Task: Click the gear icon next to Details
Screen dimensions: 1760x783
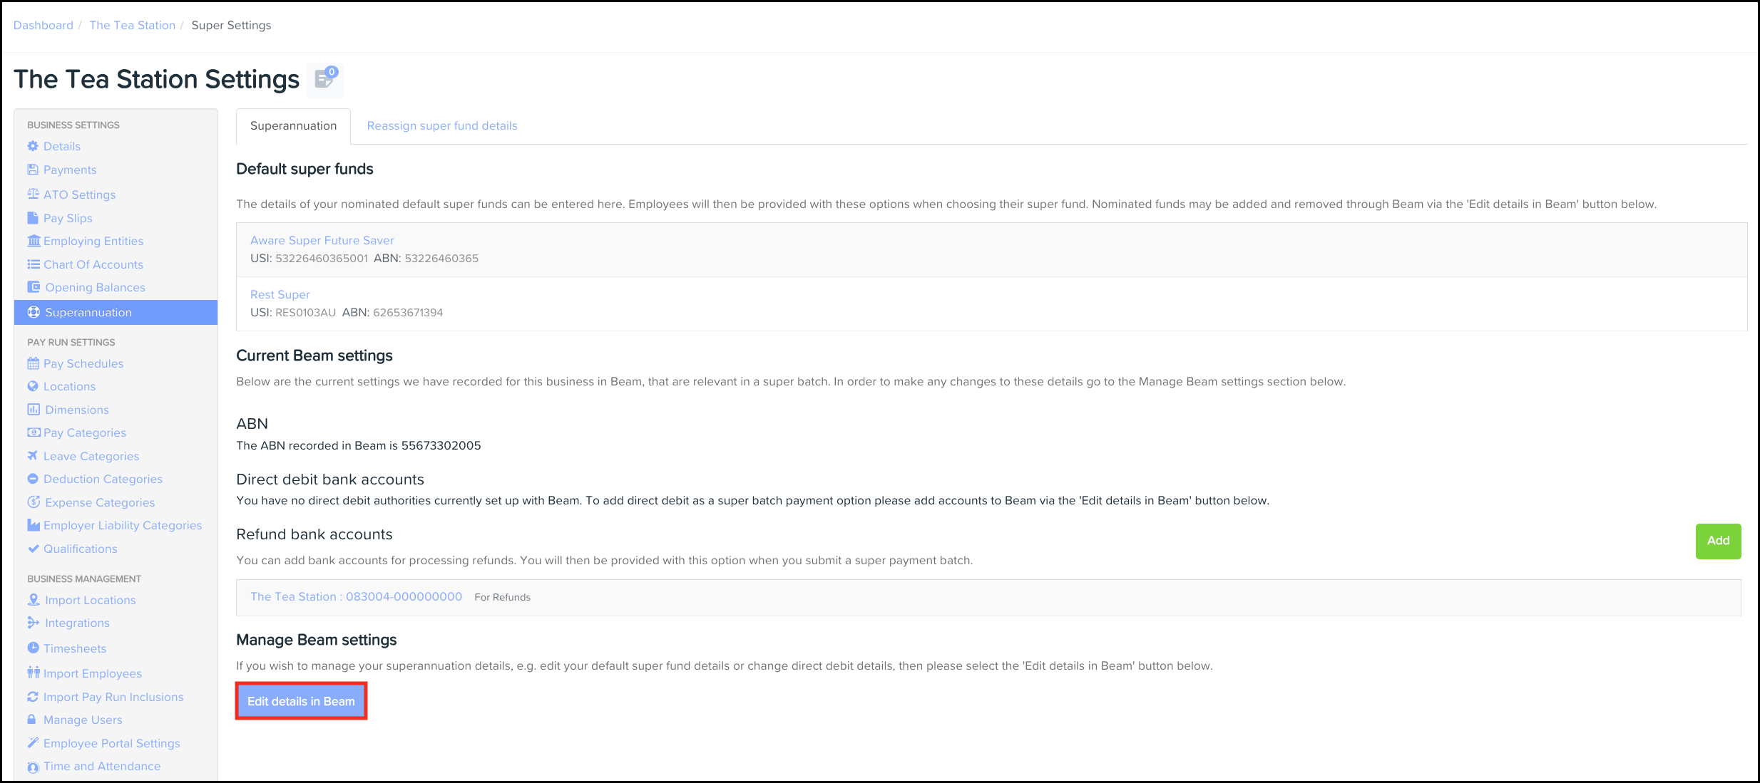Action: tap(33, 146)
